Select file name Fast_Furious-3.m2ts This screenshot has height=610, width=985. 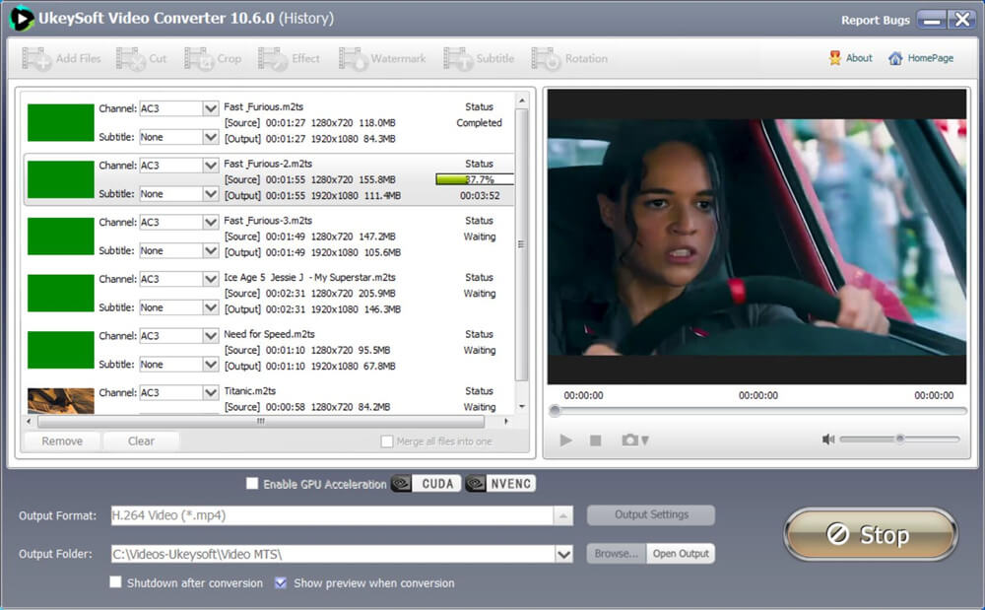click(268, 221)
